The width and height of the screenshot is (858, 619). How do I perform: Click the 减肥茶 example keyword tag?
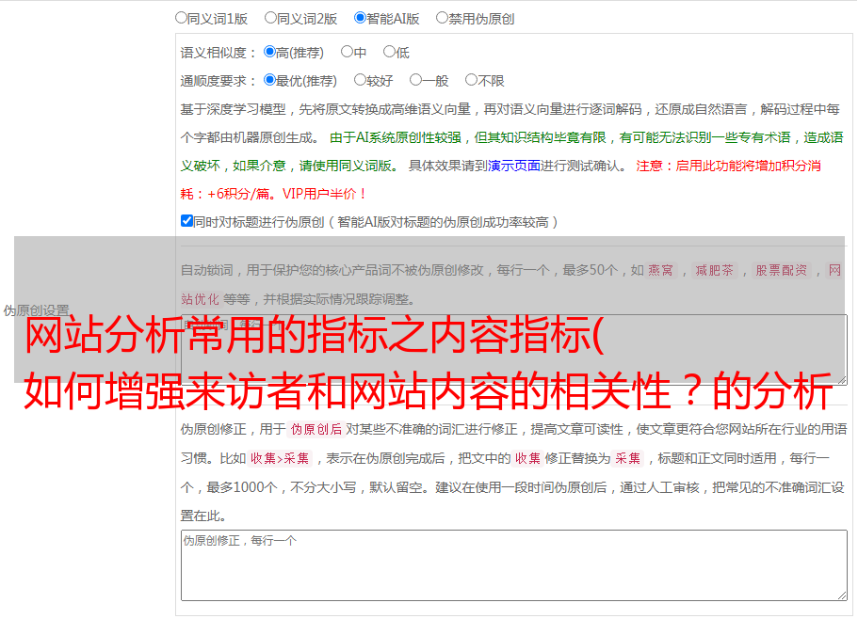[x=714, y=270]
